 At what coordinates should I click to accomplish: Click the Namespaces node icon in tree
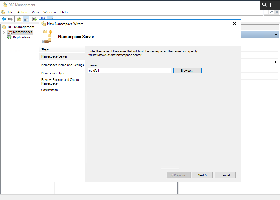coord(9,32)
